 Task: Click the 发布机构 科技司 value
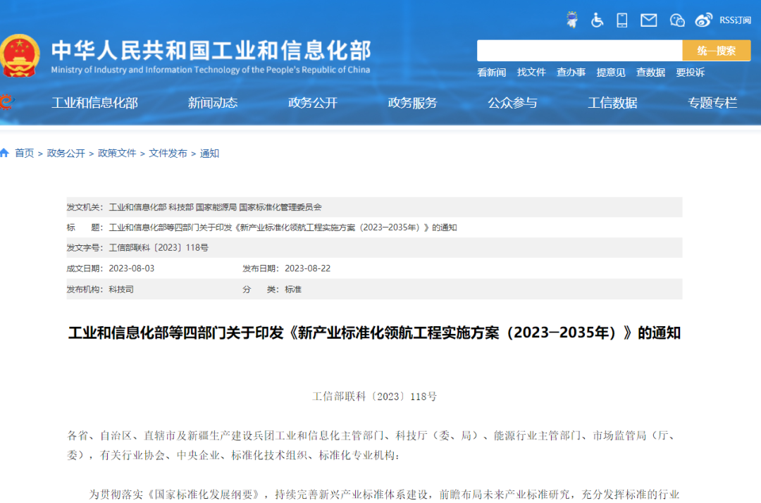coord(121,290)
